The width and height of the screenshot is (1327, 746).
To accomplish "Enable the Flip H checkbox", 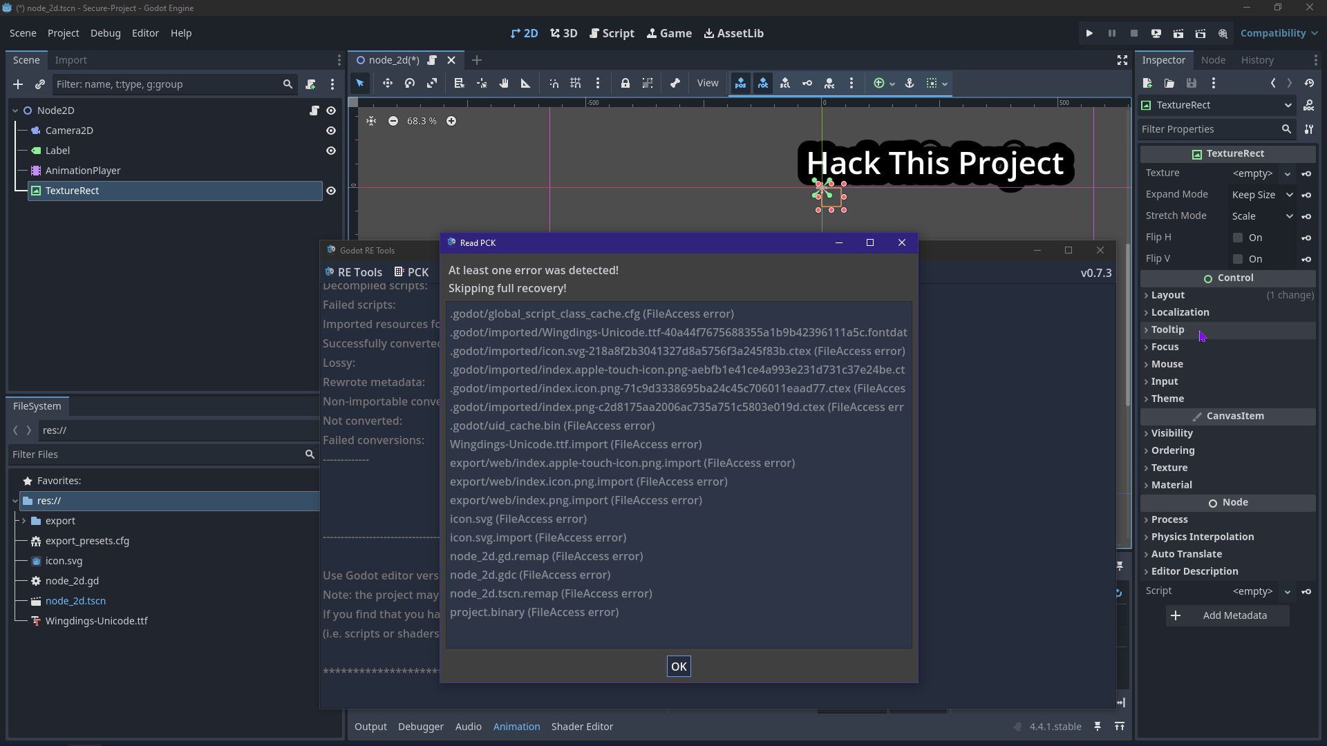I will click(1238, 238).
